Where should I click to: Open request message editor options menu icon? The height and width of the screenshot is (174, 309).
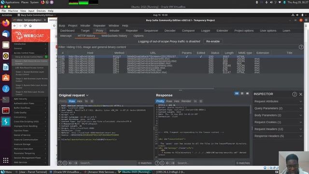pyautogui.click(x=92, y=101)
